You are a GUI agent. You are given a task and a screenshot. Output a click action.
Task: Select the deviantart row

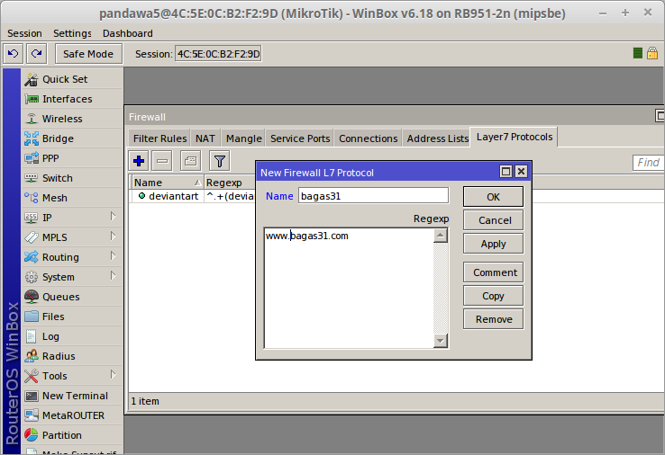click(x=193, y=196)
